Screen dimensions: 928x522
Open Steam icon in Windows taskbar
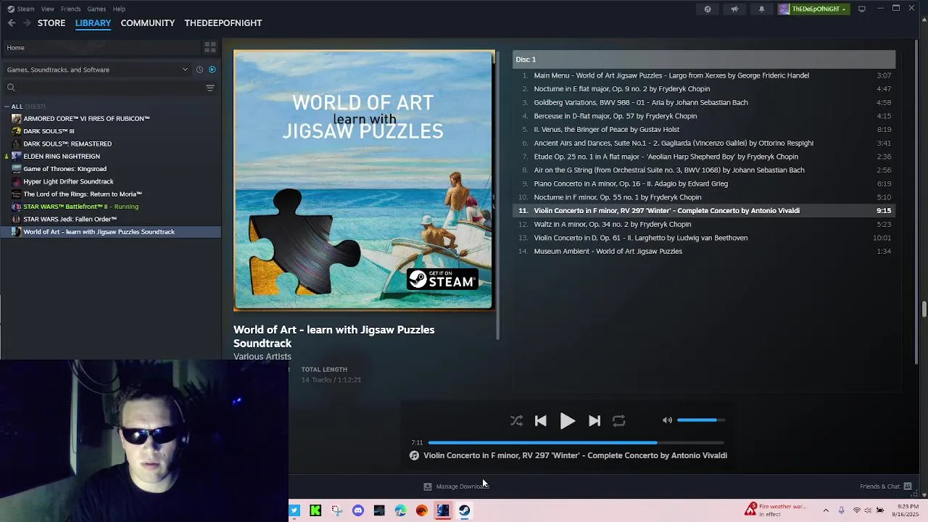tap(464, 510)
